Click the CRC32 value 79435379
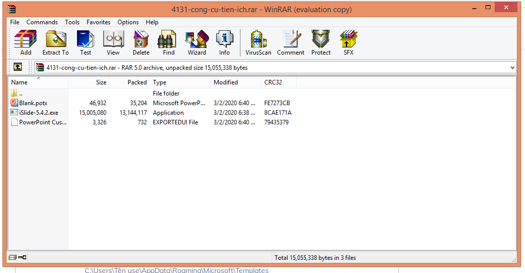The height and width of the screenshot is (273, 525). tap(276, 122)
